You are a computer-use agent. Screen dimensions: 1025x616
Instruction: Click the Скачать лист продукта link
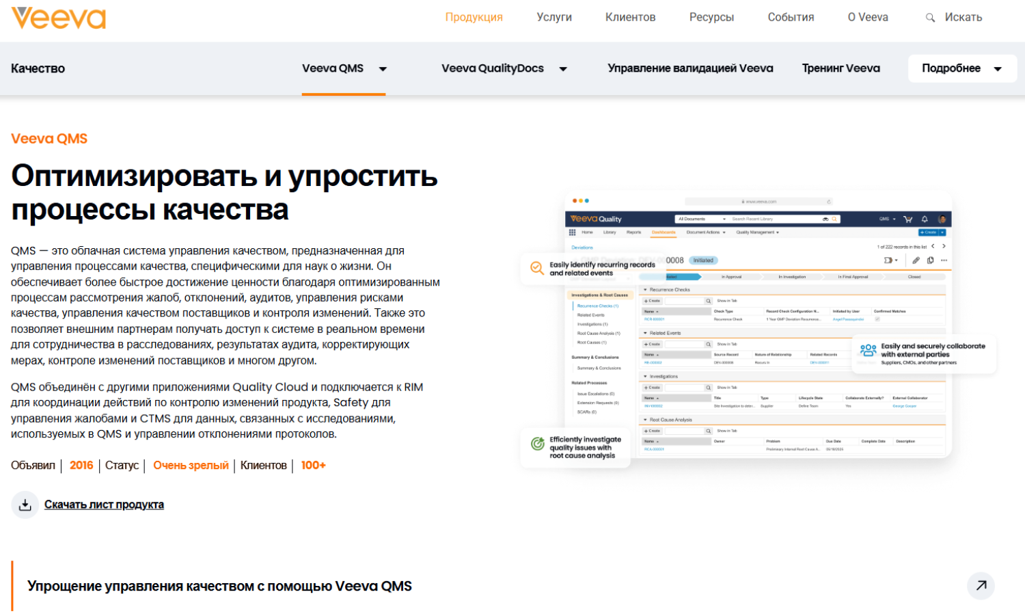click(x=104, y=505)
